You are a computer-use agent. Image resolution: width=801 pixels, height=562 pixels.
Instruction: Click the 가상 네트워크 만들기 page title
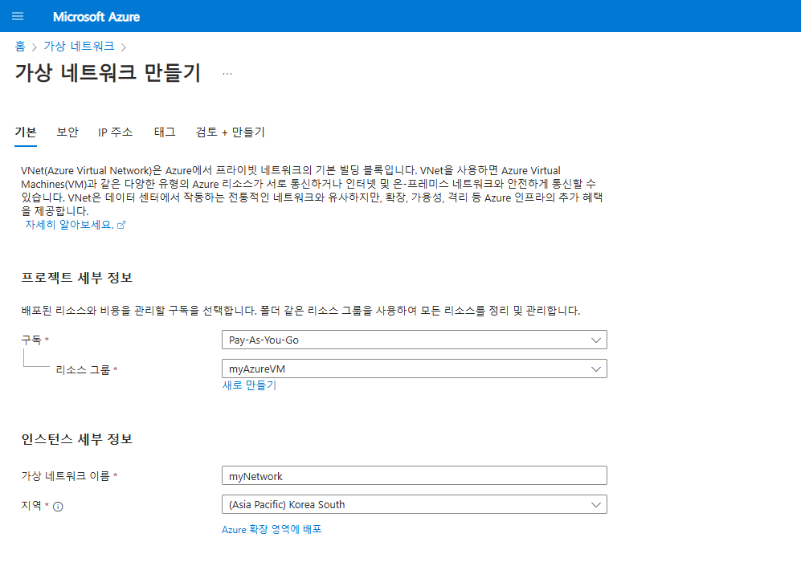tap(108, 72)
